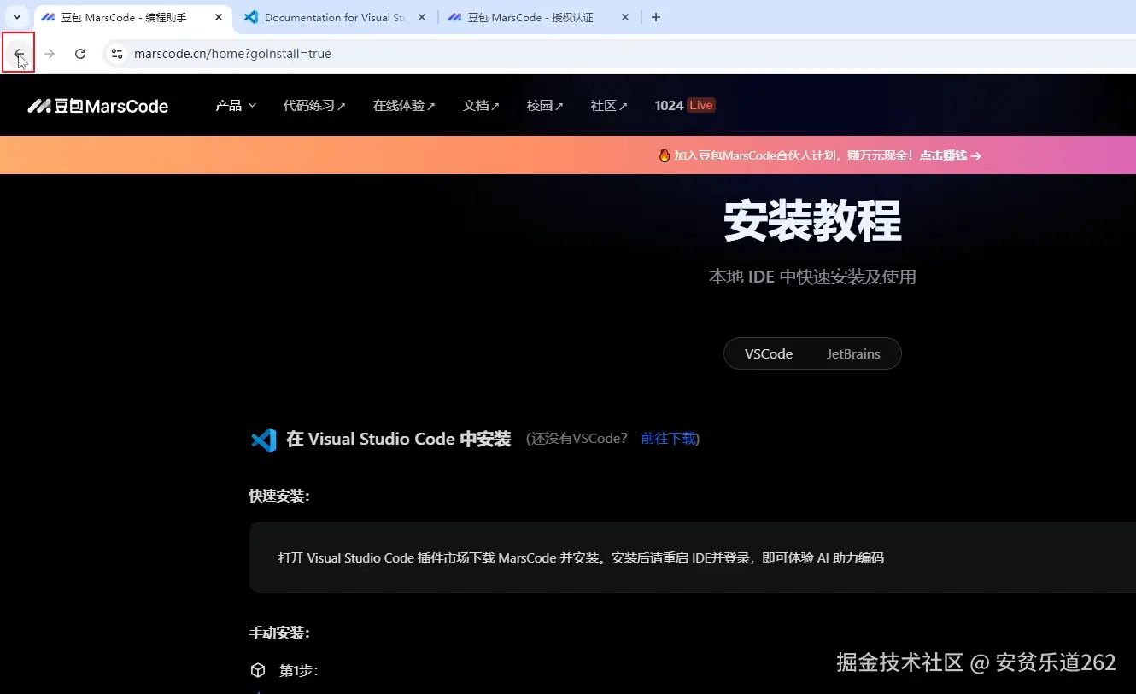The width and height of the screenshot is (1136, 694).
Task: Click the 前往下载 VSCode link
Action: pos(669,439)
